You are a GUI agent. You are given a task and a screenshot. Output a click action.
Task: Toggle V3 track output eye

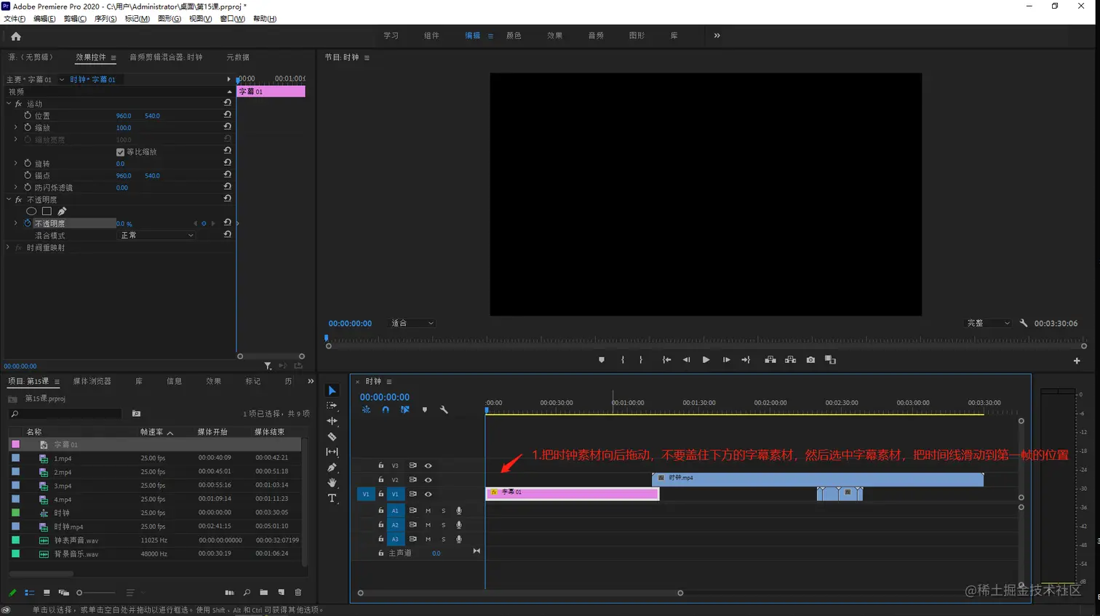click(x=429, y=465)
